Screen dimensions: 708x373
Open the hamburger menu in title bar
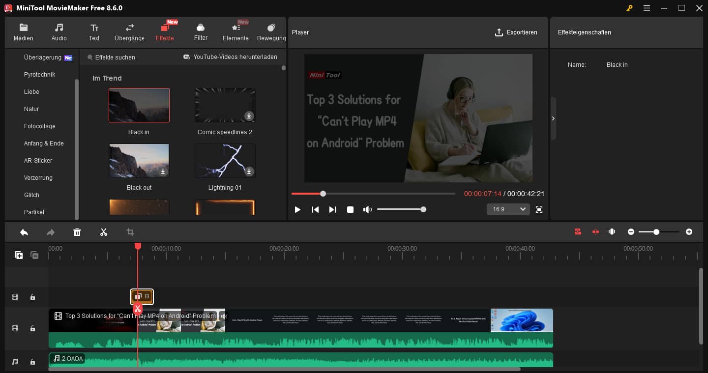click(647, 8)
